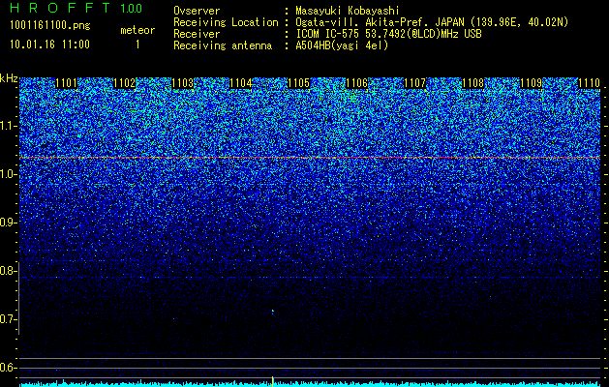609x387 pixels.
Task: Click the 0.7 kHz axis tick label
Action: (x=9, y=319)
